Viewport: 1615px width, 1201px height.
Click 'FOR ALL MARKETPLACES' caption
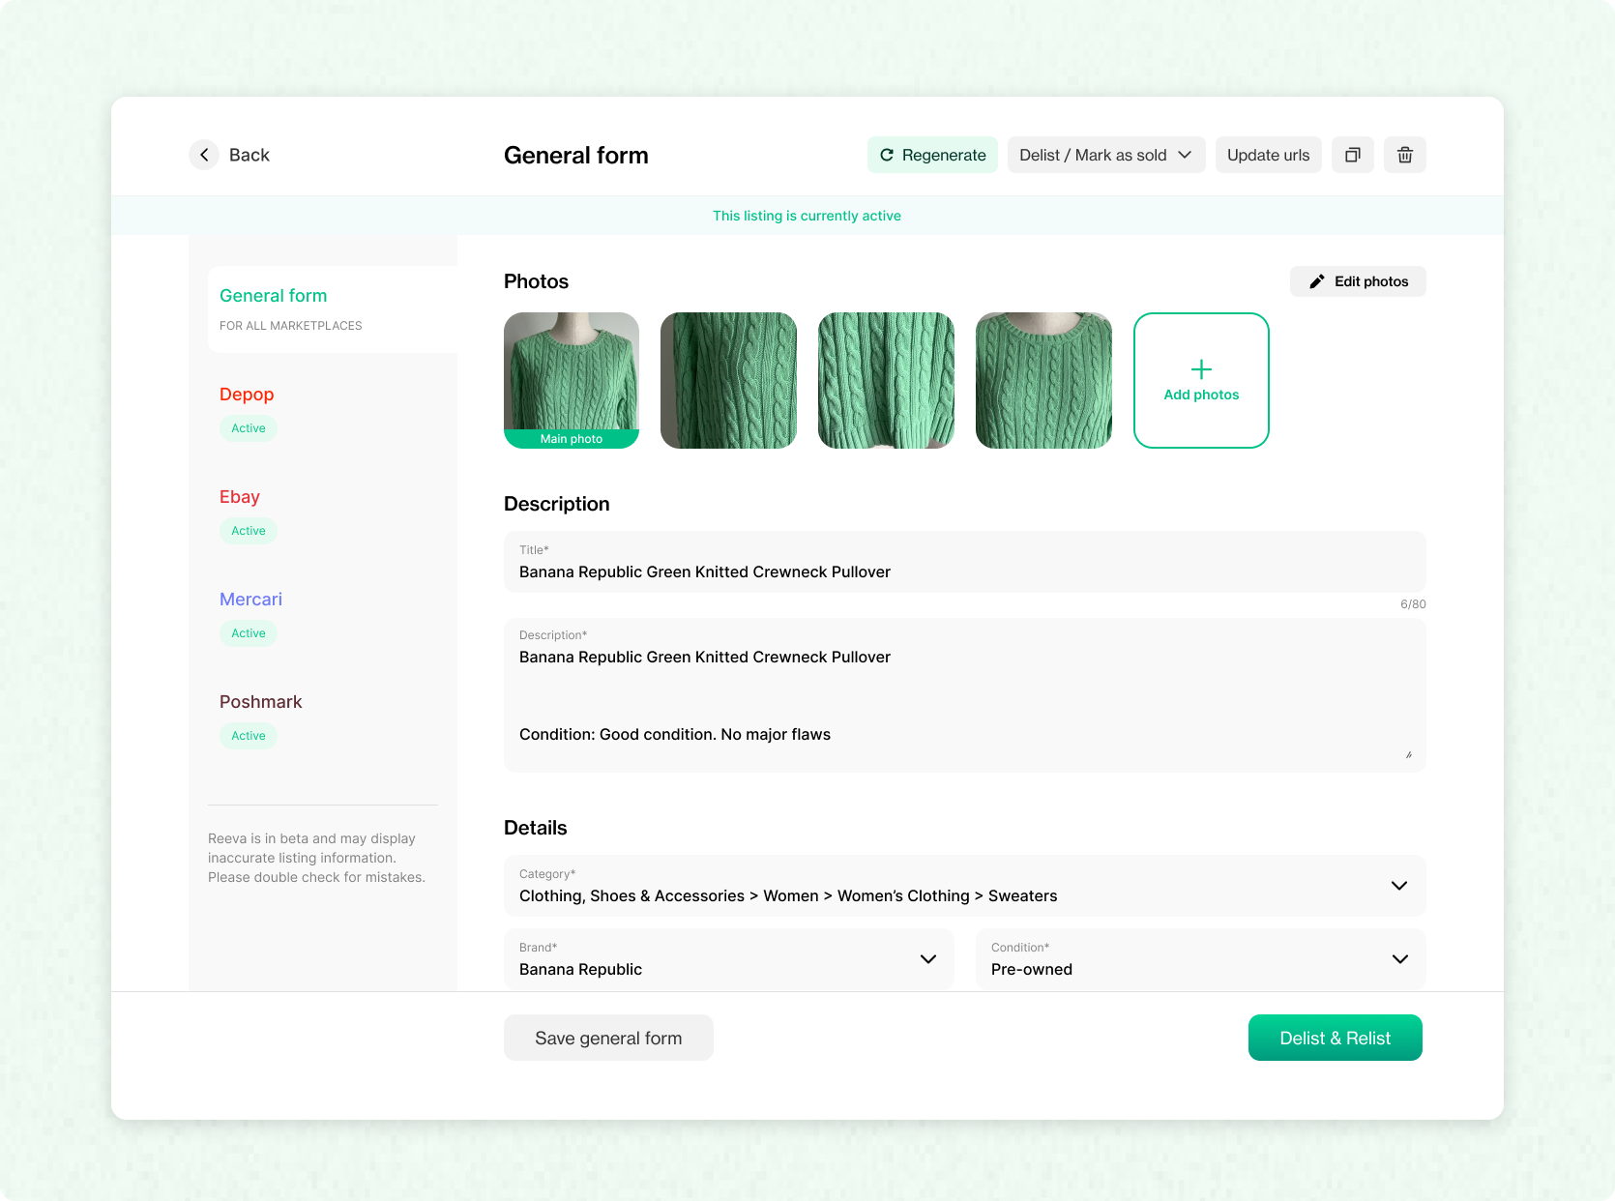pos(291,326)
